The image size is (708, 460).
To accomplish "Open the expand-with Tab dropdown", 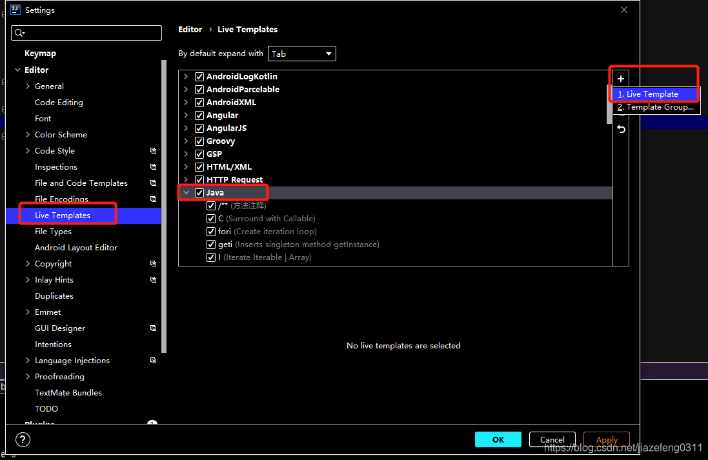I will (x=301, y=54).
